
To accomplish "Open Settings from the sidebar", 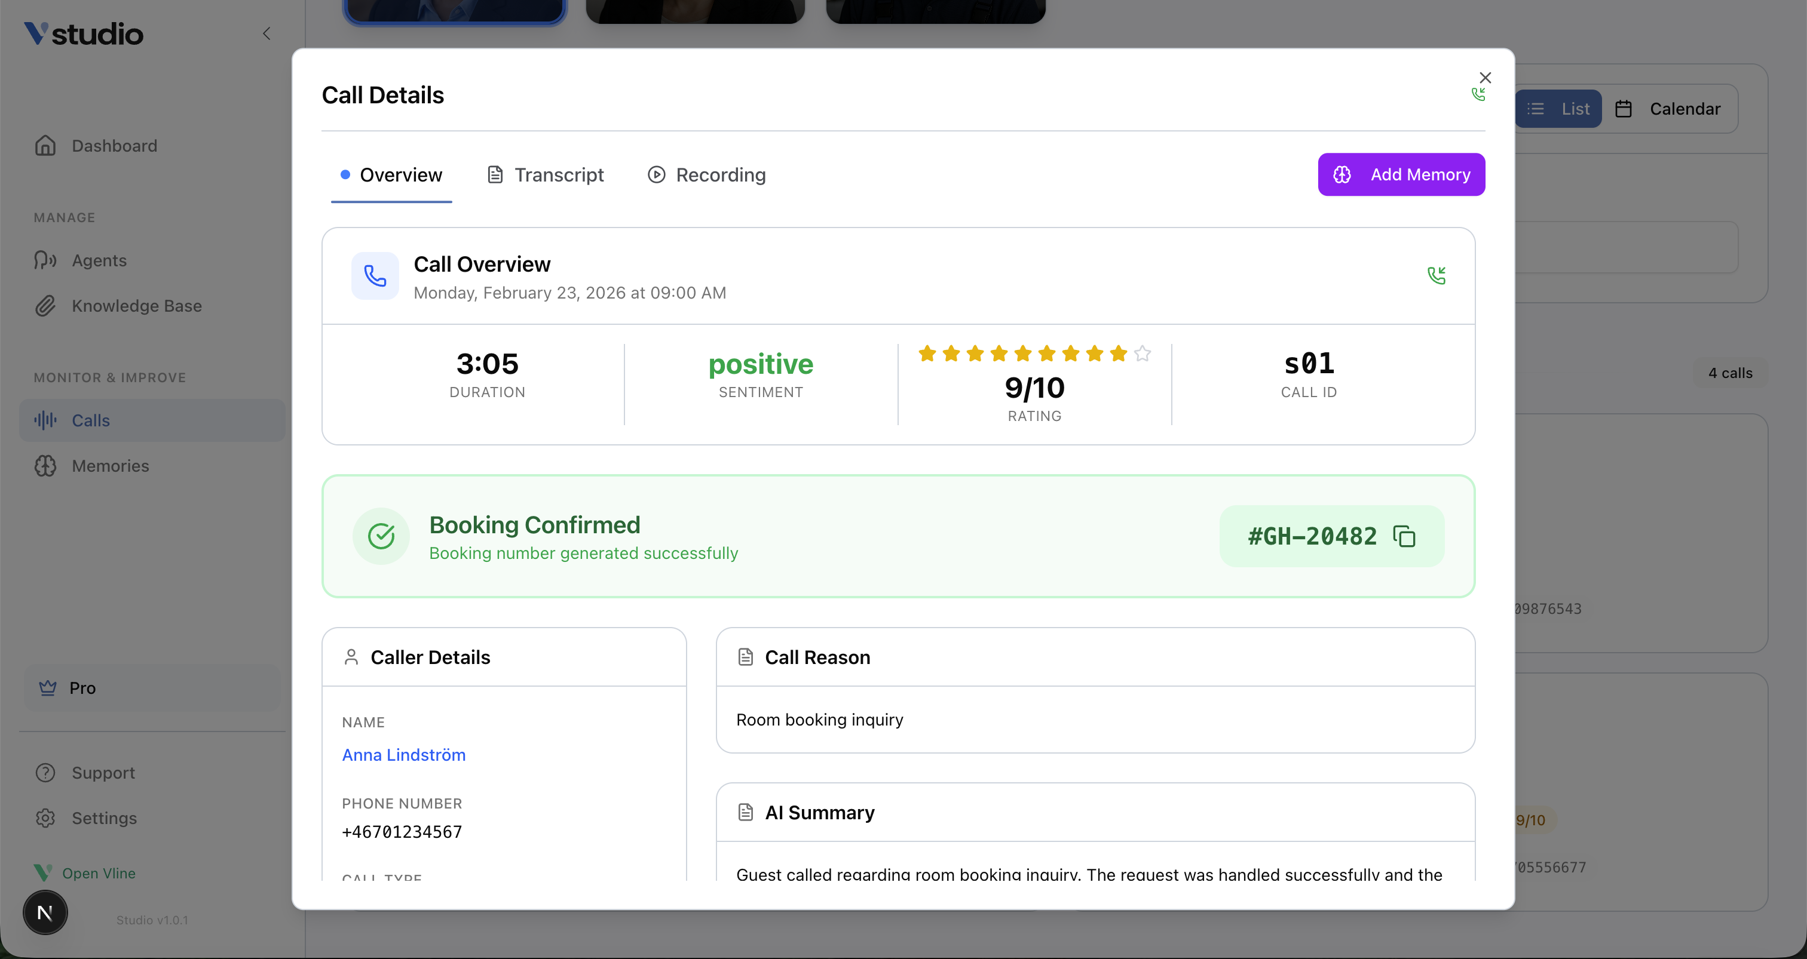I will [x=104, y=818].
